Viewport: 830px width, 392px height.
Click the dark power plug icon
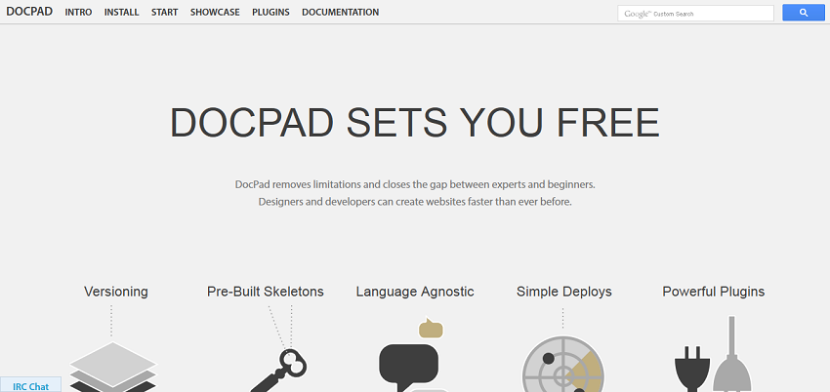(x=692, y=369)
